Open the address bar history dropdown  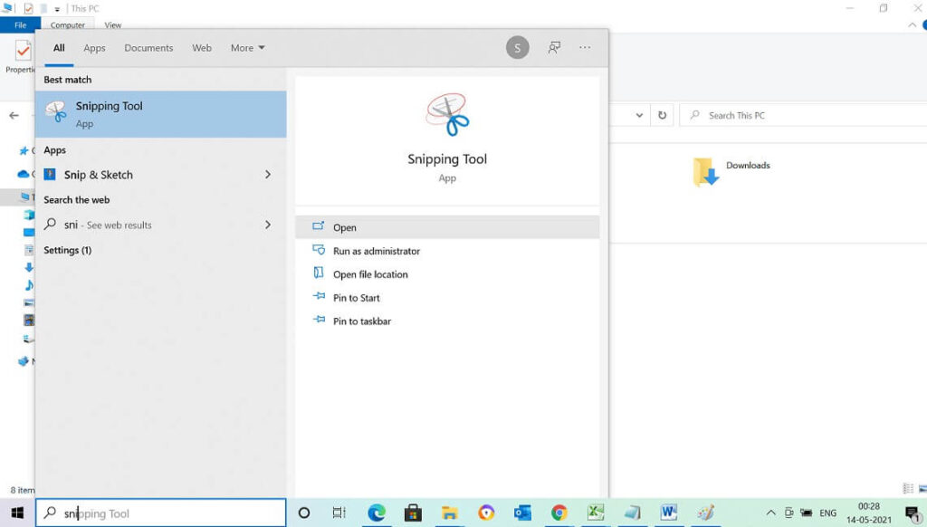639,115
